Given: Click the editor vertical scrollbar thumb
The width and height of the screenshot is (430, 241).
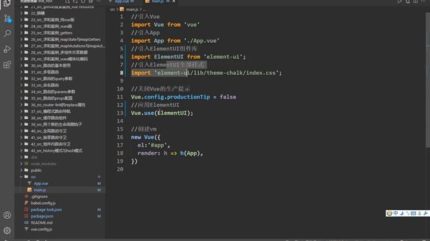Looking at the screenshot, I should point(428,80).
